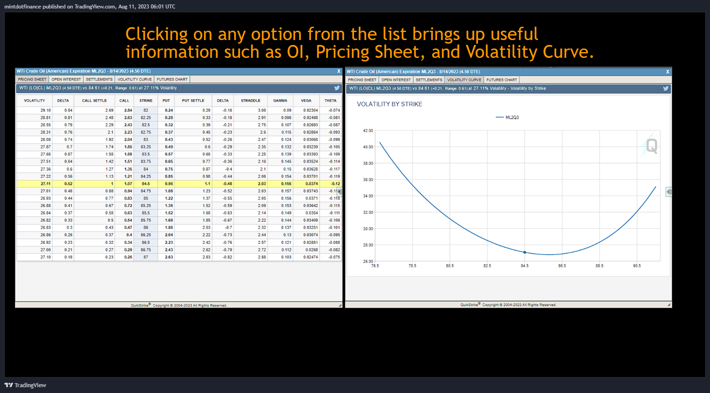Click the straddle value 3.08
710x393 pixels.
[262, 110]
